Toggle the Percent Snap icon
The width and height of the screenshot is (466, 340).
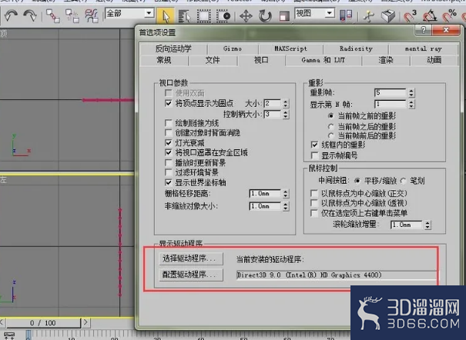[x=449, y=16]
